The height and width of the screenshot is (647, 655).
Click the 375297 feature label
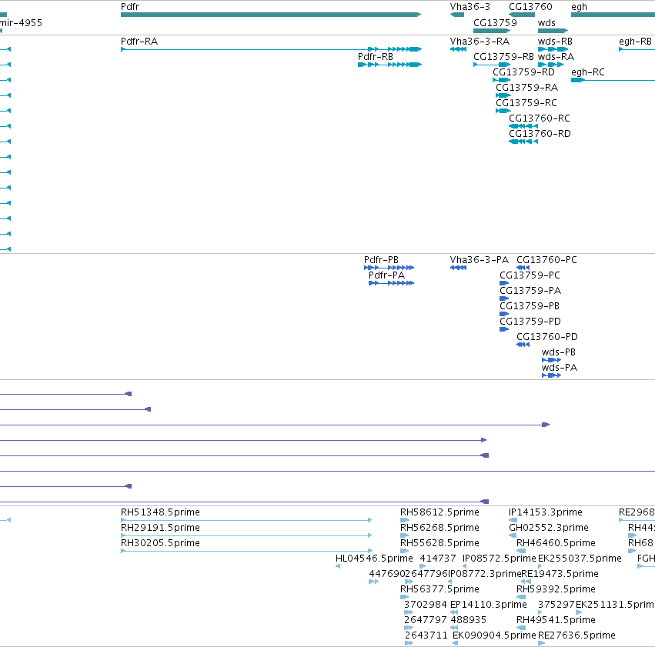tap(556, 605)
